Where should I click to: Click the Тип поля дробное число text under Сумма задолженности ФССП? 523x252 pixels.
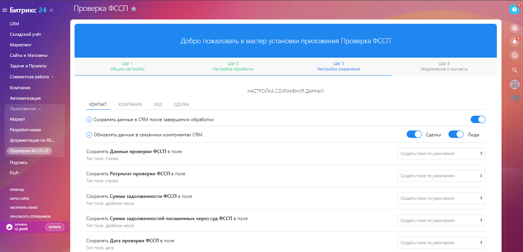pos(110,203)
